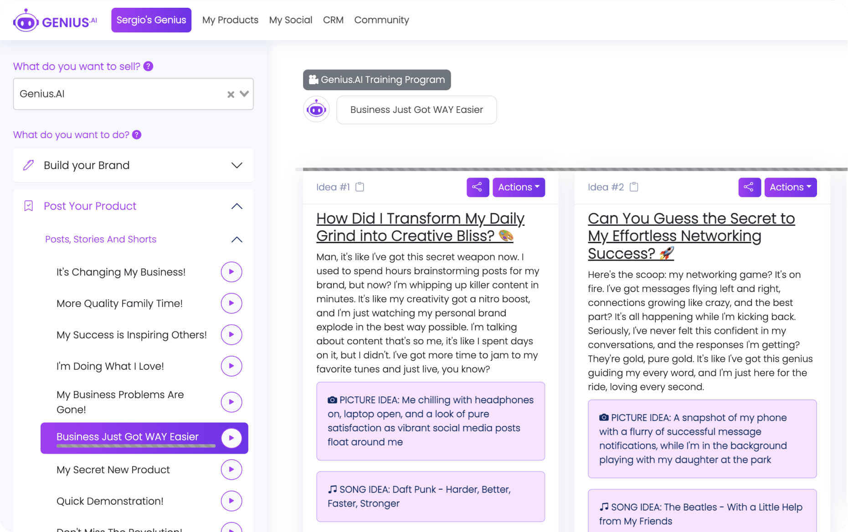Open Actions dropdown for Idea #1

(x=519, y=187)
